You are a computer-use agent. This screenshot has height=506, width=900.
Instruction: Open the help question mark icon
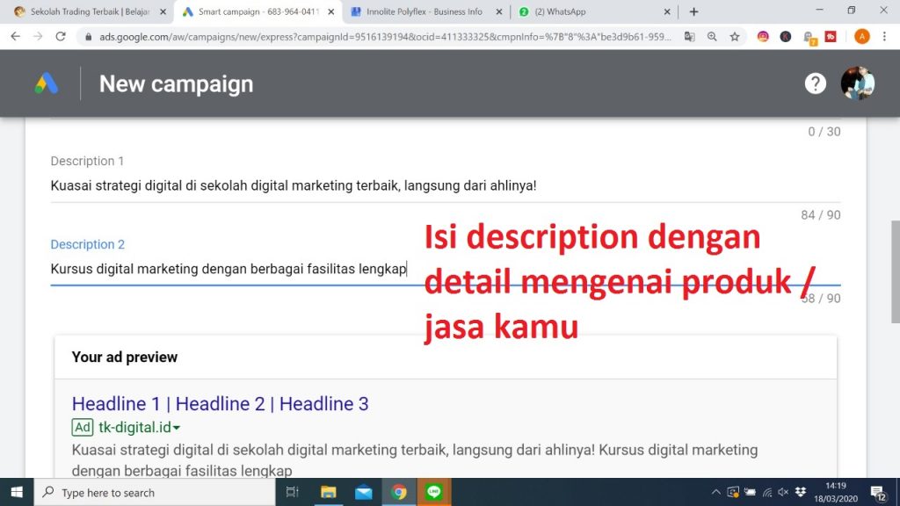click(x=816, y=83)
